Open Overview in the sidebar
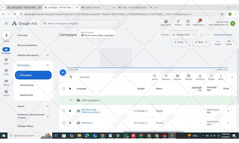The height and width of the screenshot is (143, 239). [22, 35]
